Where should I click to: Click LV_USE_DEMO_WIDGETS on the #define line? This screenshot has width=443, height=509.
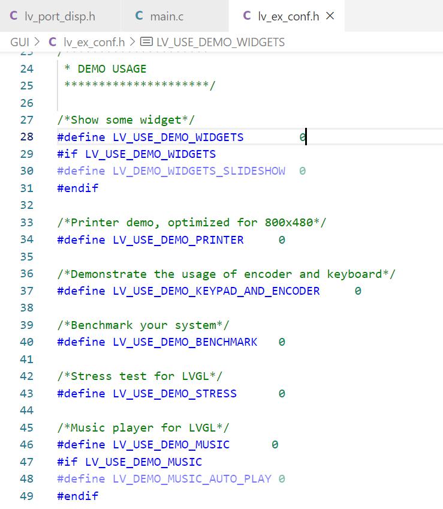pyautogui.click(x=178, y=137)
